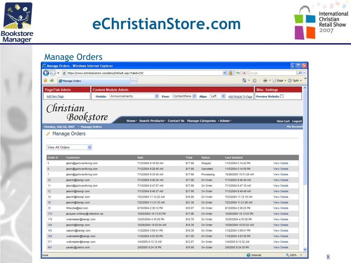Click the Cancelled status of order 6
Screen dimensions: 351x263
[207, 169]
